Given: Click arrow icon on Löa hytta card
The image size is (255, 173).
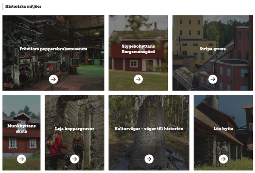Looking at the screenshot, I should [x=223, y=159].
